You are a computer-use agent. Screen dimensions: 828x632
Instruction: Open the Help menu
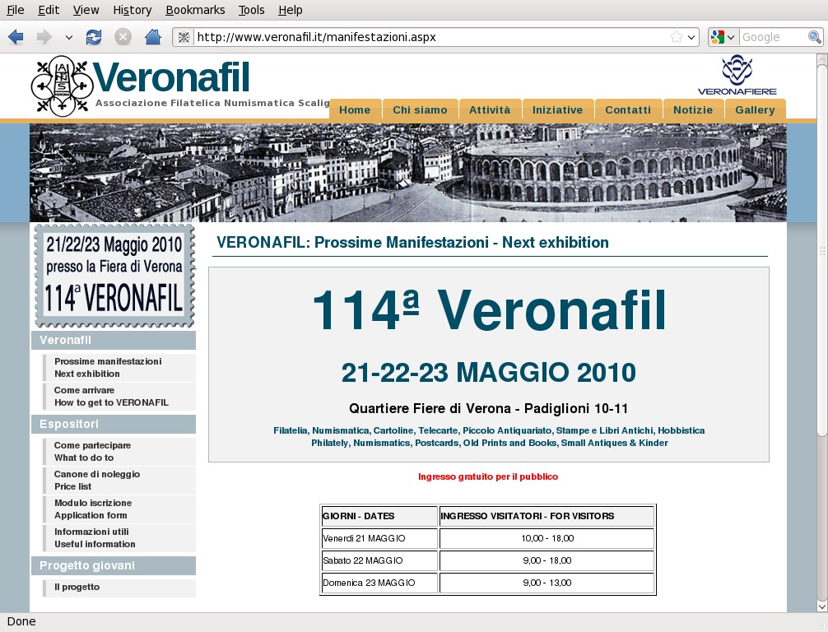291,10
